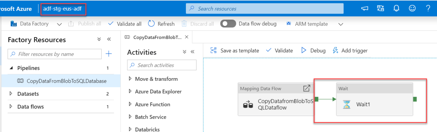Screen dimensions: 437x132
Task: Click the Mapping Data Flow activity icon
Action: click(x=248, y=105)
